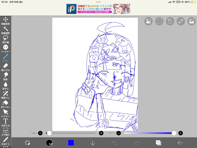
Task: Swap brush and eraser button
Action: (27, 143)
